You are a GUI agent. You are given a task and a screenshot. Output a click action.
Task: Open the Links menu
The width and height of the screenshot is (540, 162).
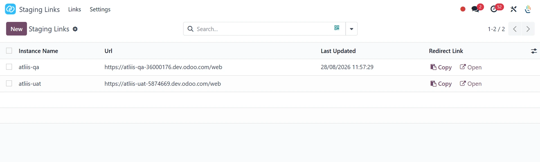75,9
